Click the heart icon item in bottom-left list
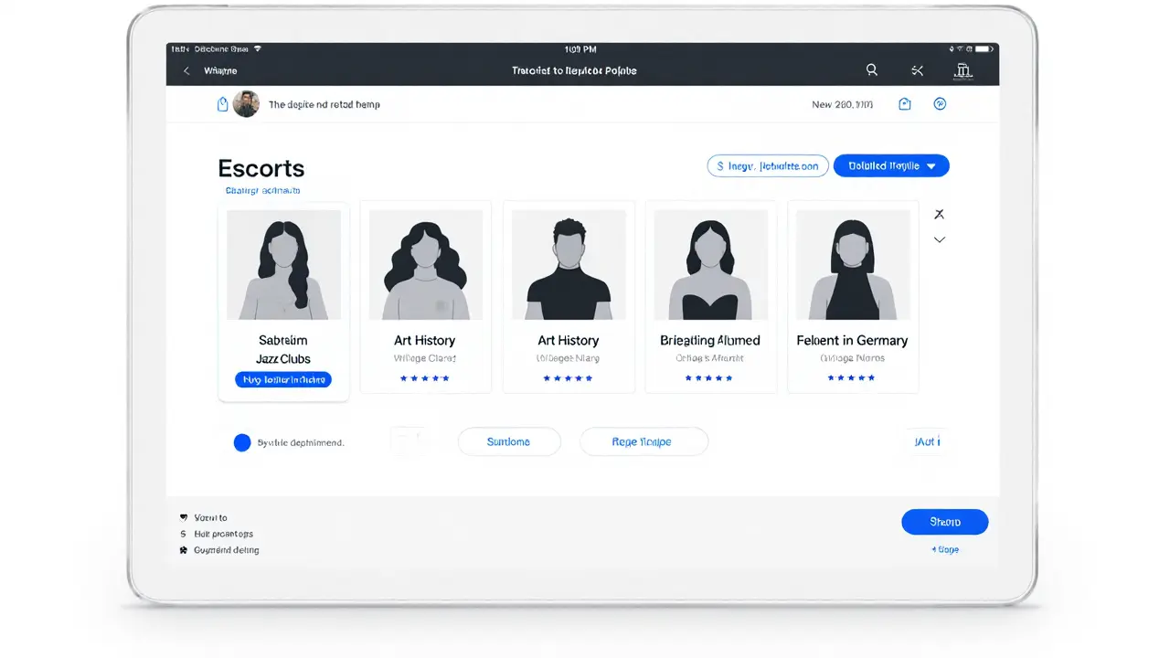Viewport: 1170px width, 658px height. pyautogui.click(x=184, y=517)
